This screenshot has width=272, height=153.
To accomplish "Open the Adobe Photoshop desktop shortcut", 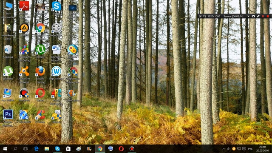I will (8, 118).
